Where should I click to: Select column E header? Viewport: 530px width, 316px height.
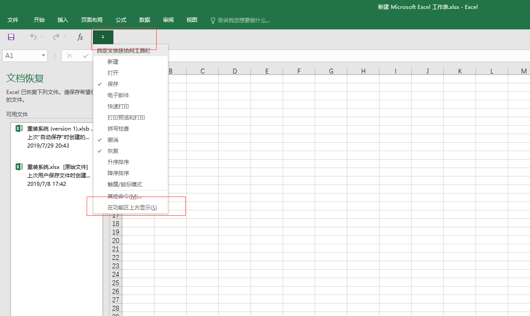[267, 71]
